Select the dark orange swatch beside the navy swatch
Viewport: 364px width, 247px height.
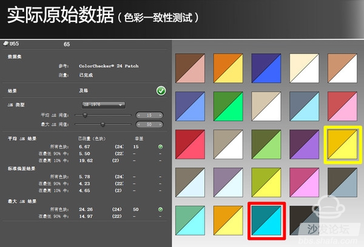[228, 68]
